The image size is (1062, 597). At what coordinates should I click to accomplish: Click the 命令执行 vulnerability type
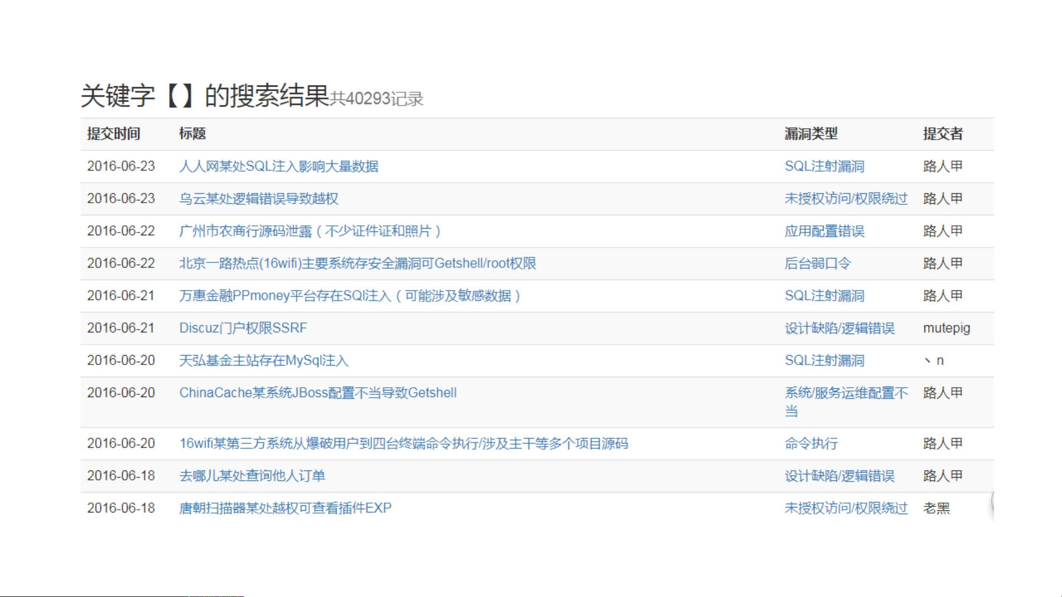811,443
